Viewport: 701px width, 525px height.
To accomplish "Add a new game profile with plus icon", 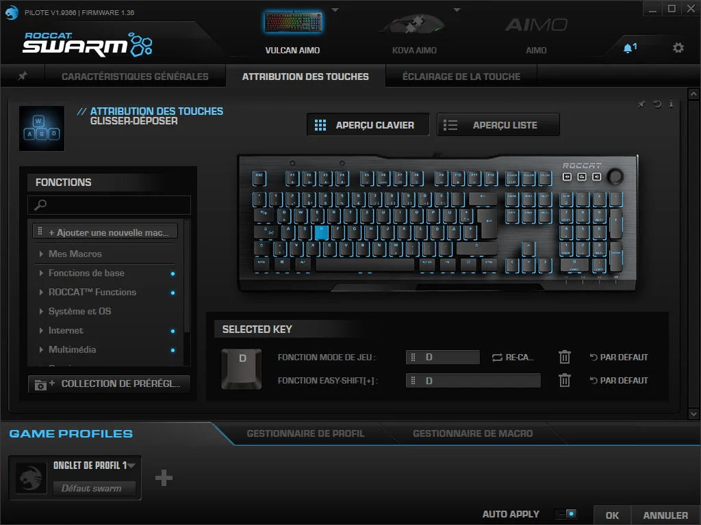I will pyautogui.click(x=164, y=478).
